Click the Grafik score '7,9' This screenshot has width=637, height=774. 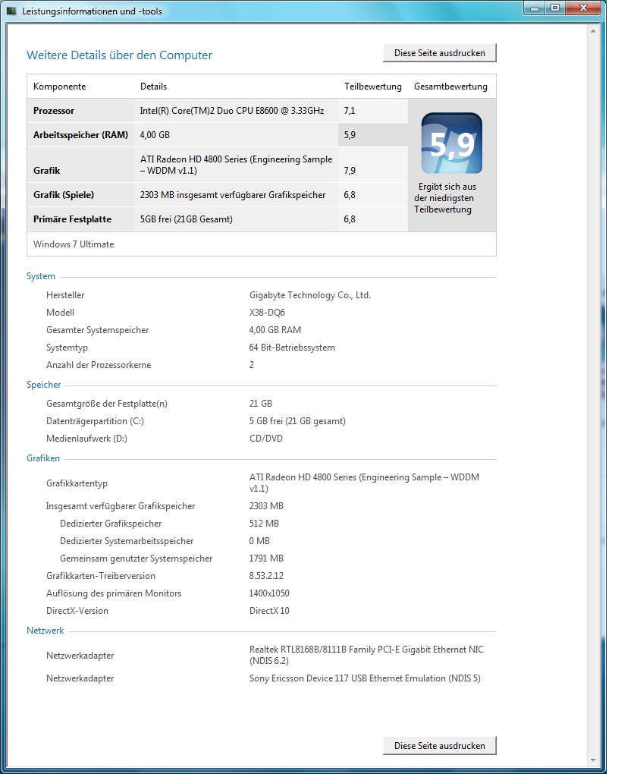tap(350, 170)
